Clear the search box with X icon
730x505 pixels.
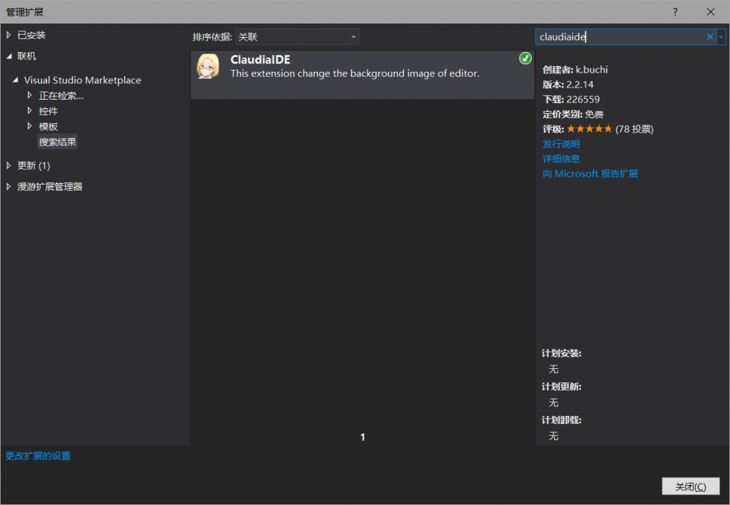[710, 37]
